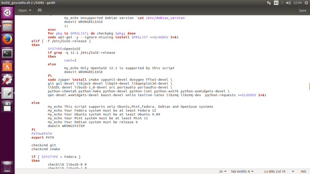
Task: Click 'This script supports only Ubuntu' line
Action: tap(130, 107)
